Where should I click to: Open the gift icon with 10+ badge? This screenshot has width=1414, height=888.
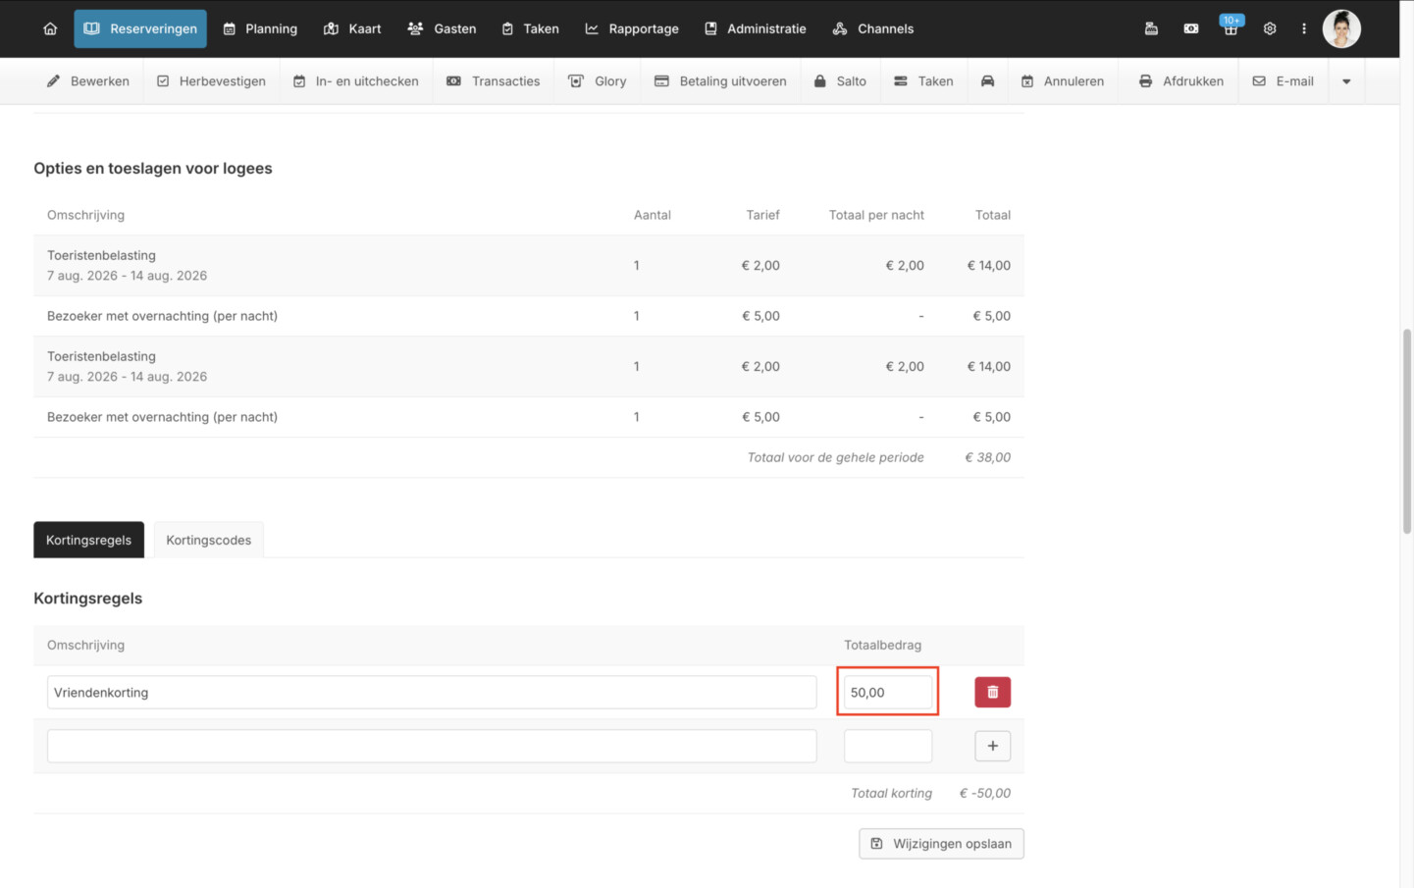coord(1231,28)
